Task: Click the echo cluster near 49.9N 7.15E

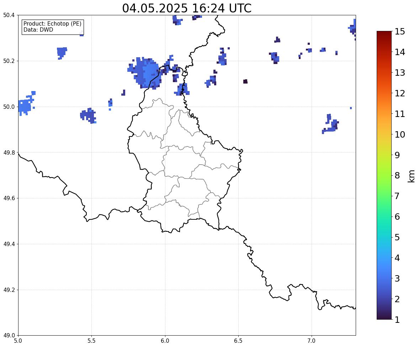Action: [330, 124]
